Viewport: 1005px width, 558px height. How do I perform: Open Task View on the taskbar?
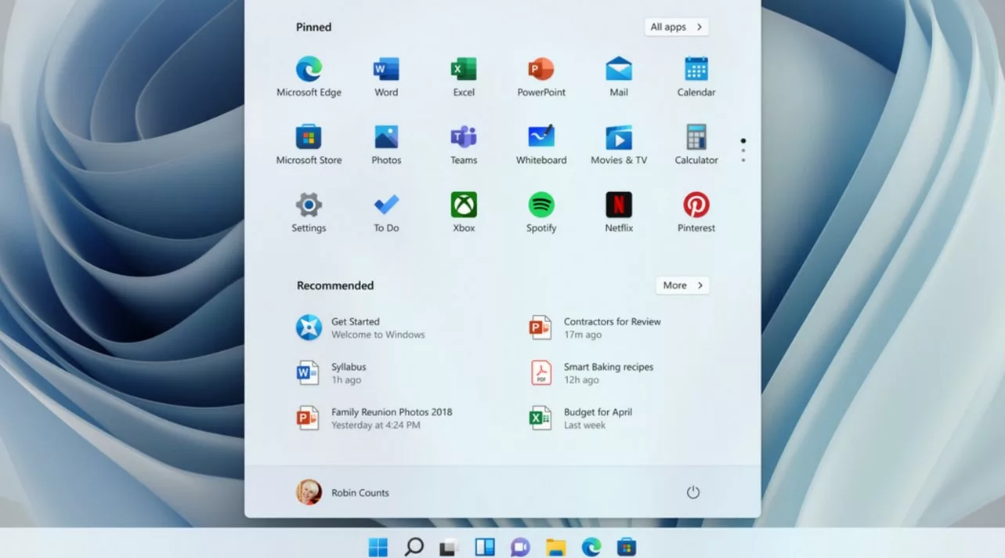448,547
